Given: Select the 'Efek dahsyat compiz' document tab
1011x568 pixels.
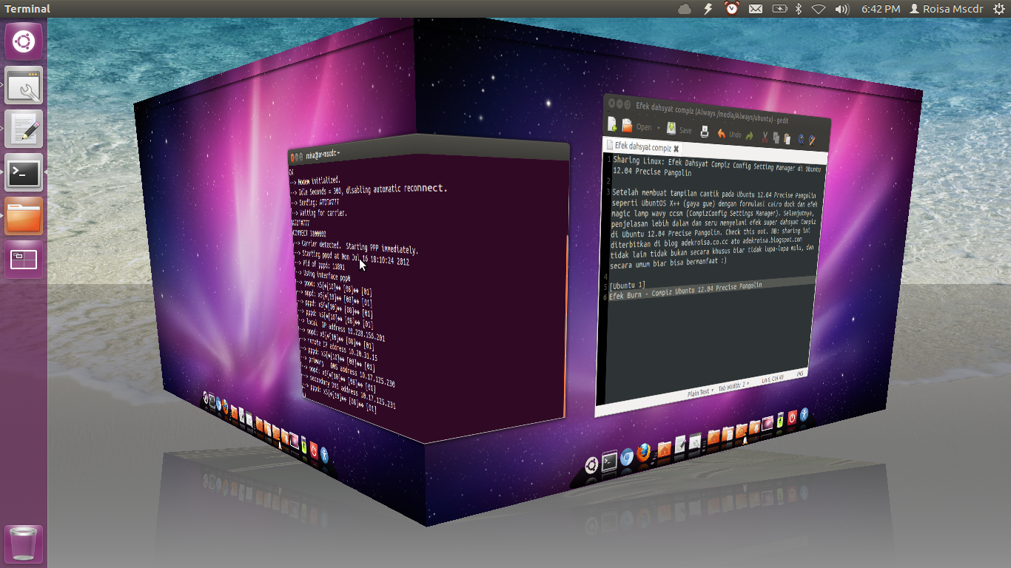Looking at the screenshot, I should coord(643,146).
